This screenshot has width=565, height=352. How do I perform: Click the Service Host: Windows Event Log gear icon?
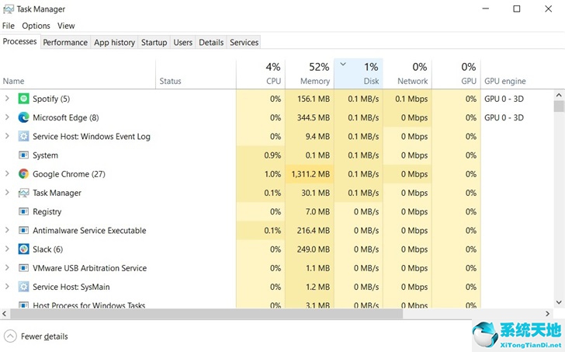pos(23,136)
